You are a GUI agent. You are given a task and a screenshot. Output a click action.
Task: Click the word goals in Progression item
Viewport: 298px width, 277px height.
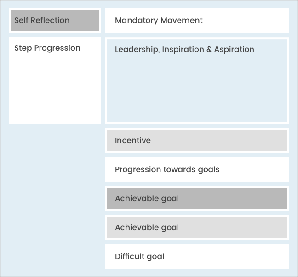pyautogui.click(x=209, y=170)
